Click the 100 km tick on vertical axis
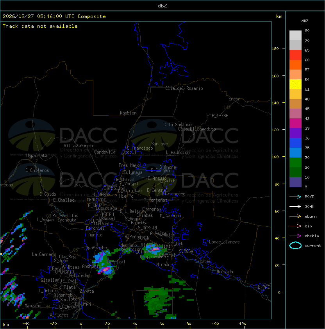Viewport: 325px width, 329px height. tap(275, 157)
